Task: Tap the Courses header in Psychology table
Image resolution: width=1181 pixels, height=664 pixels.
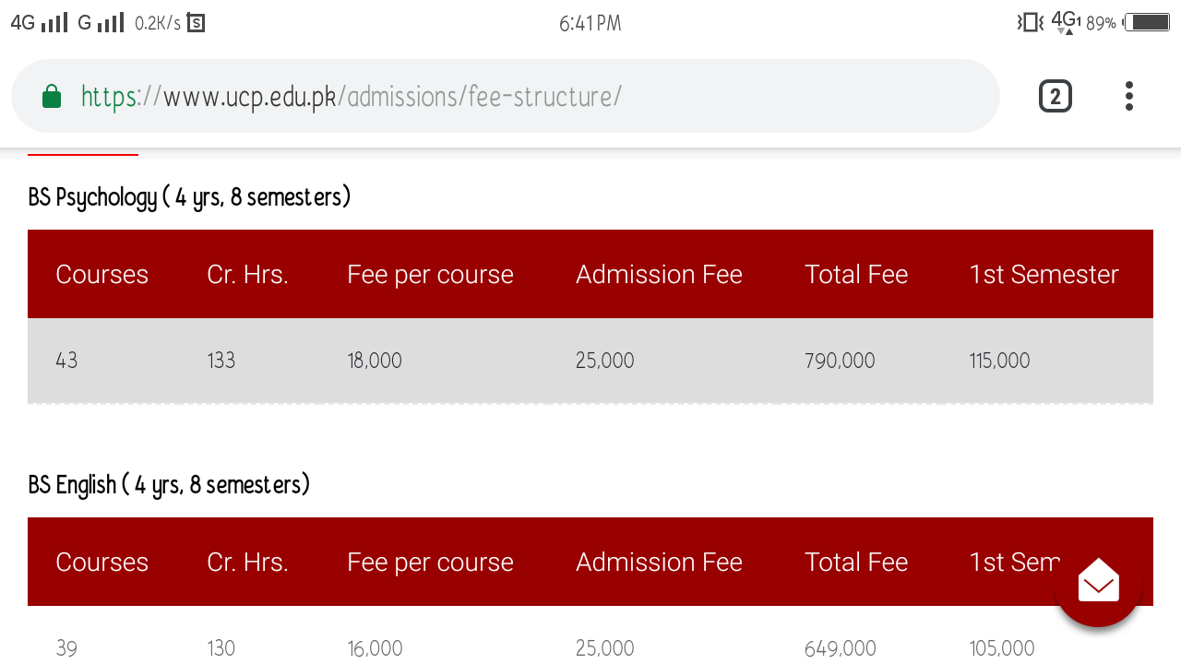Action: point(101,274)
